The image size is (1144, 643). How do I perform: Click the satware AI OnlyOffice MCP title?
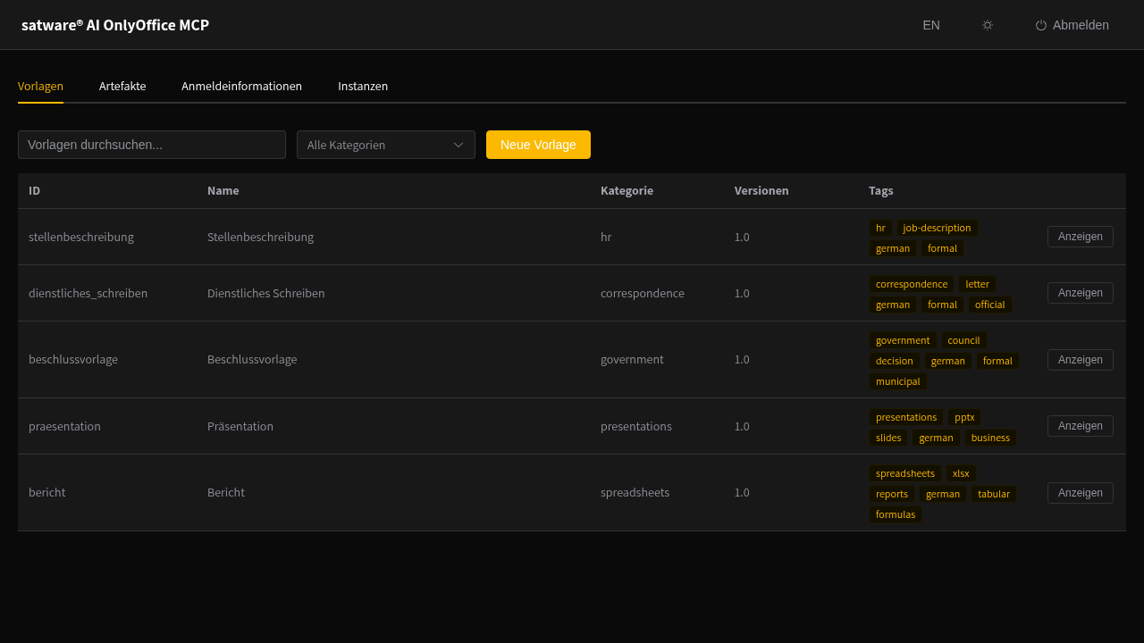click(x=115, y=25)
